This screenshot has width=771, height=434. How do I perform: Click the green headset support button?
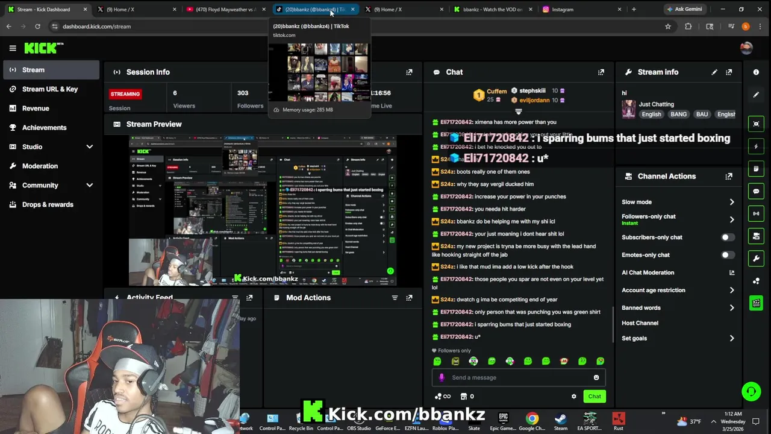pos(751,391)
